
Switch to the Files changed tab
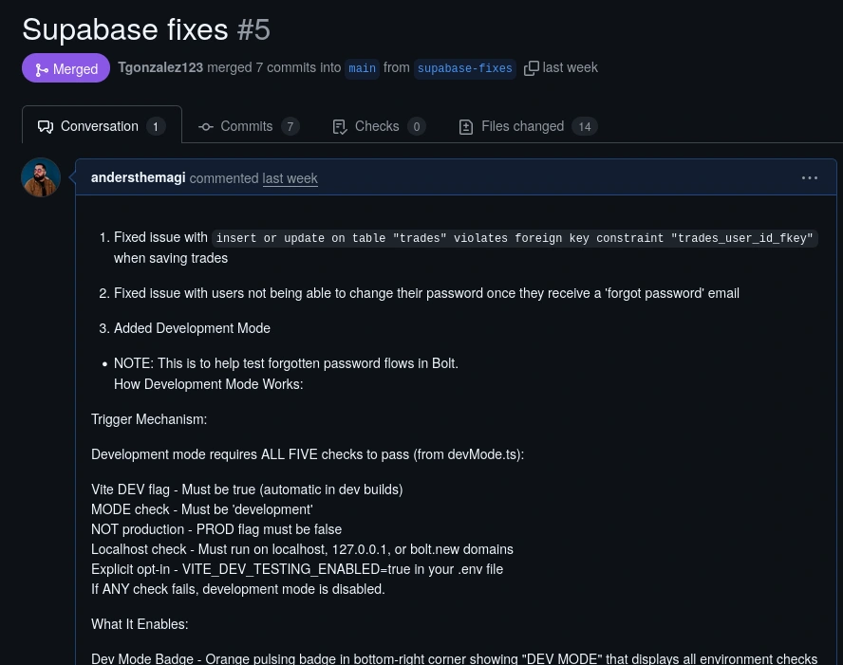pos(522,126)
